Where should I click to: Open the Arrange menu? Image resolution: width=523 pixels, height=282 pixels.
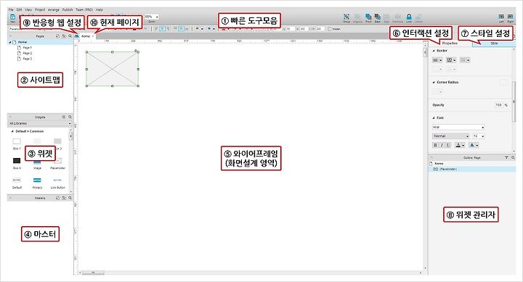[53, 9]
